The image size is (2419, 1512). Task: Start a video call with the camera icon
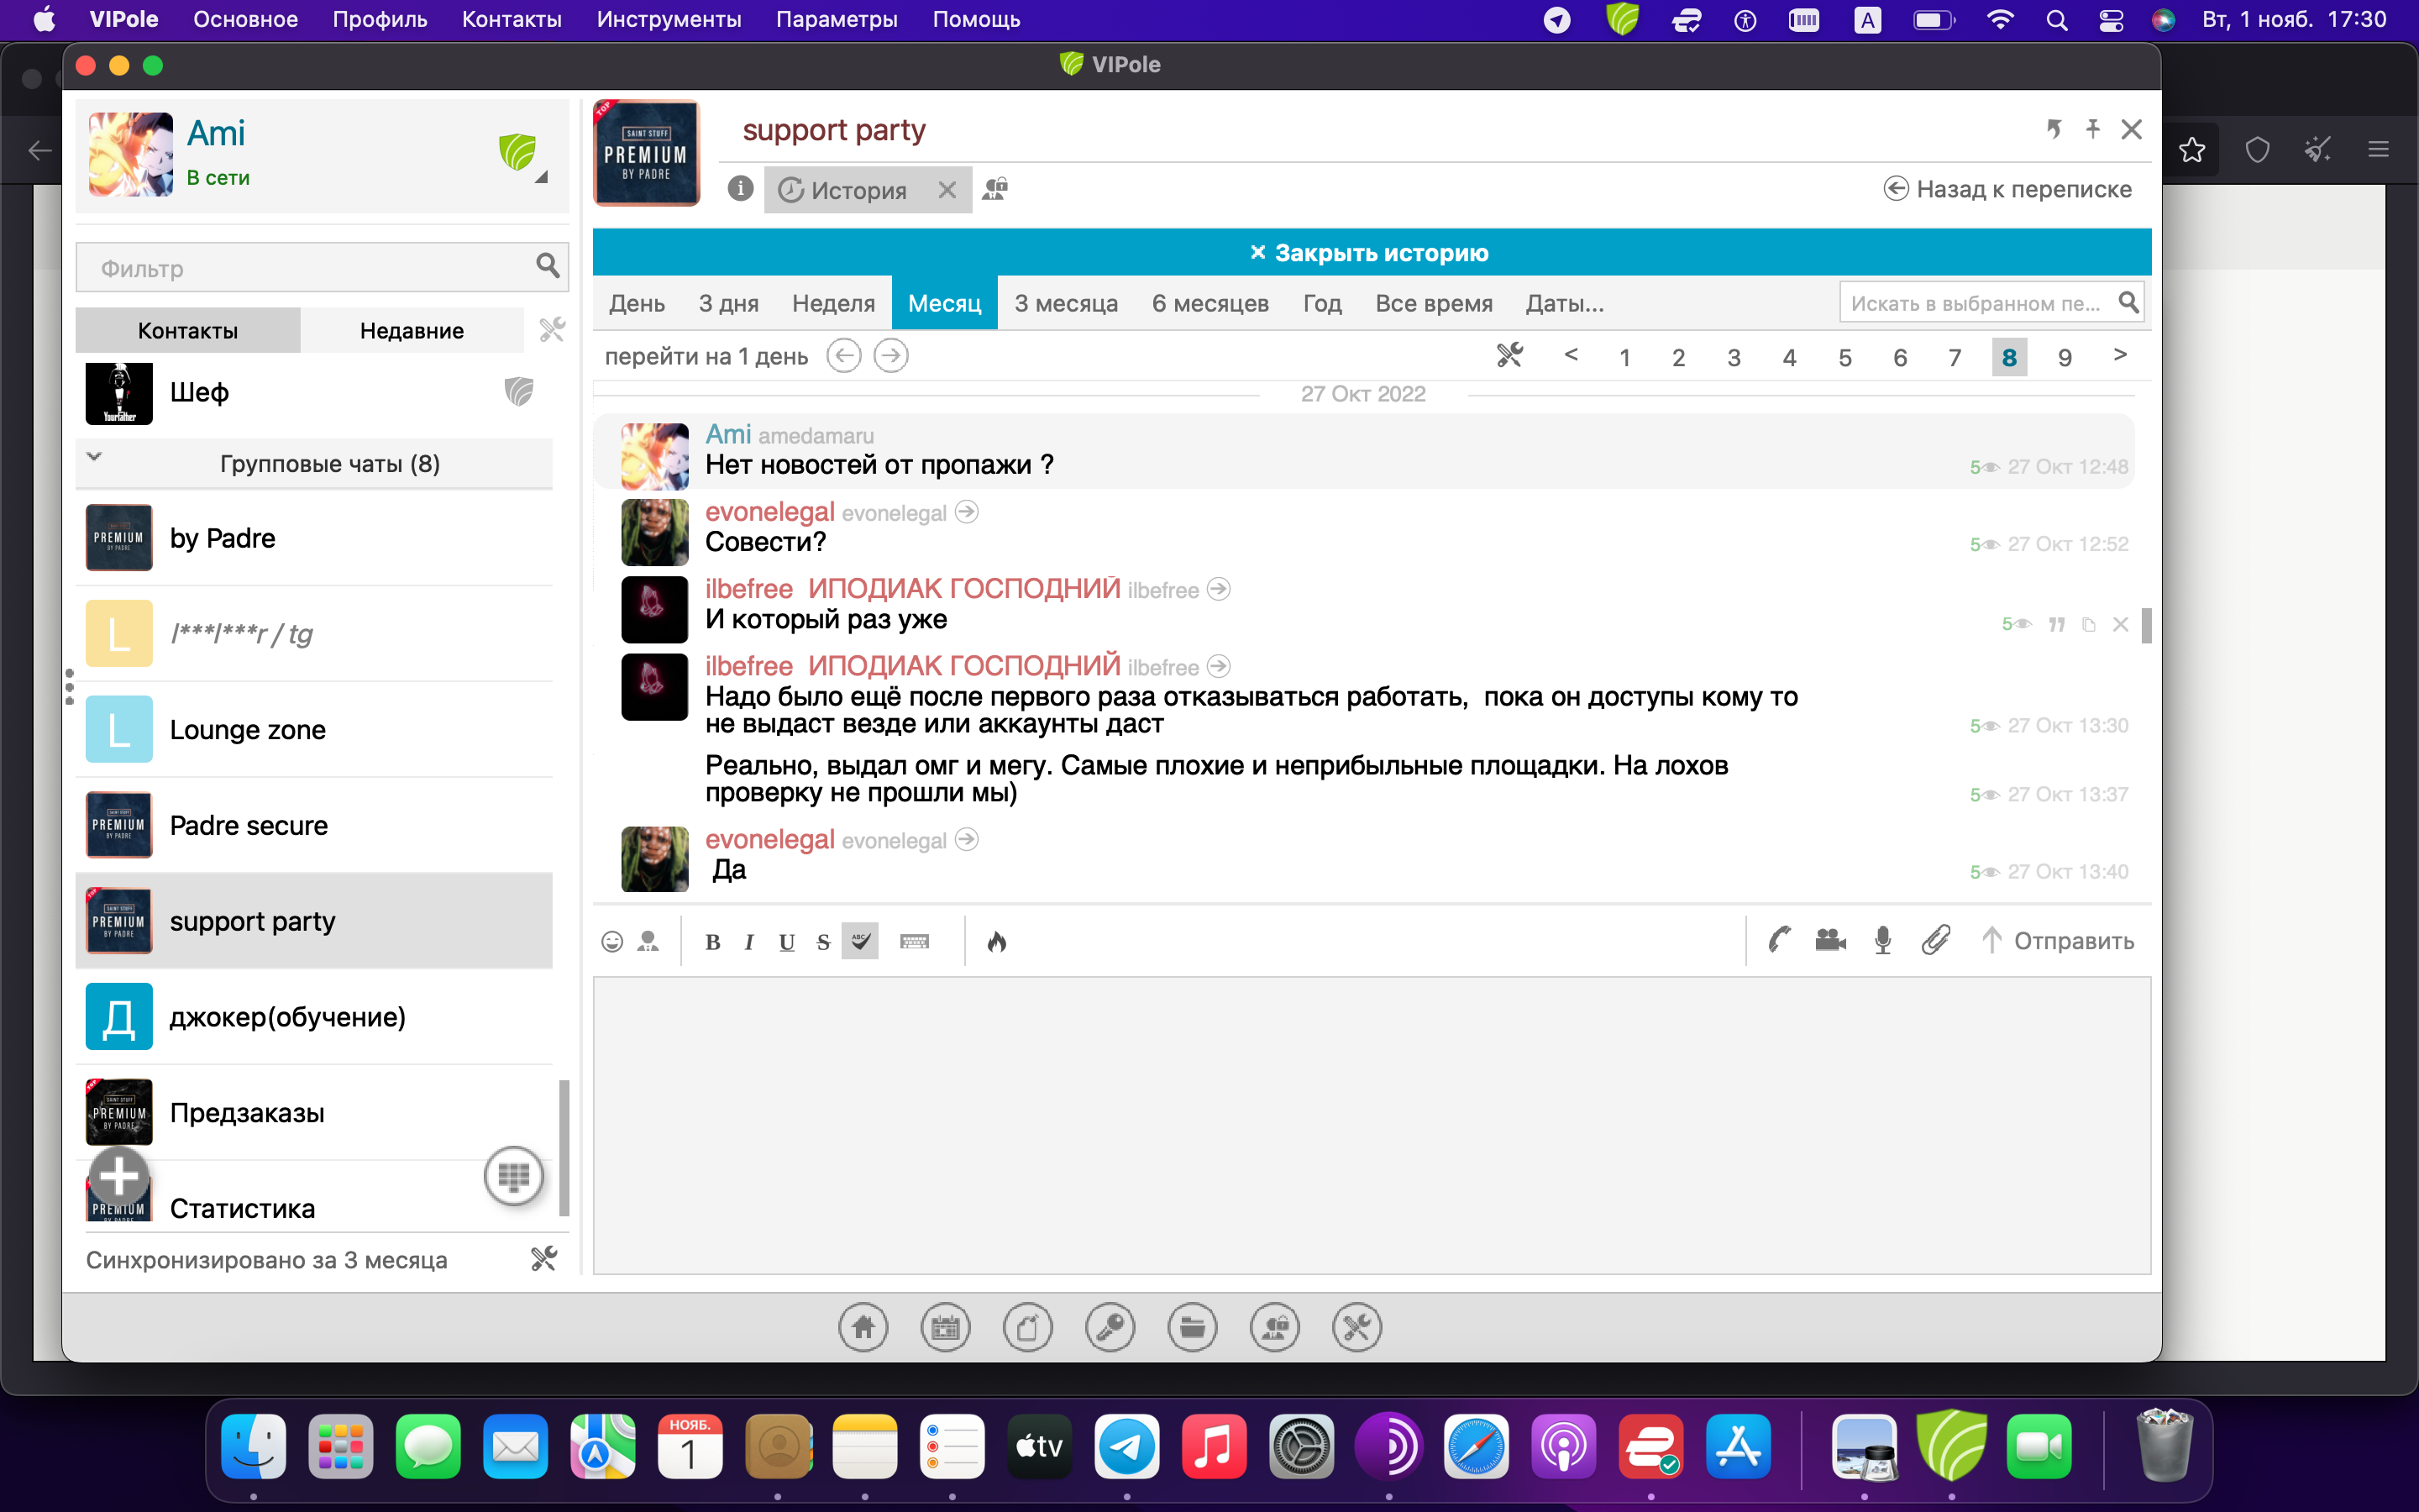(x=1830, y=940)
